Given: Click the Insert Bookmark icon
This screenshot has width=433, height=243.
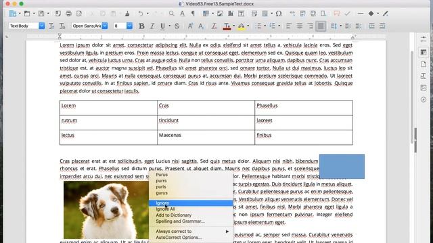Looking at the screenshot, I should [x=323, y=13].
